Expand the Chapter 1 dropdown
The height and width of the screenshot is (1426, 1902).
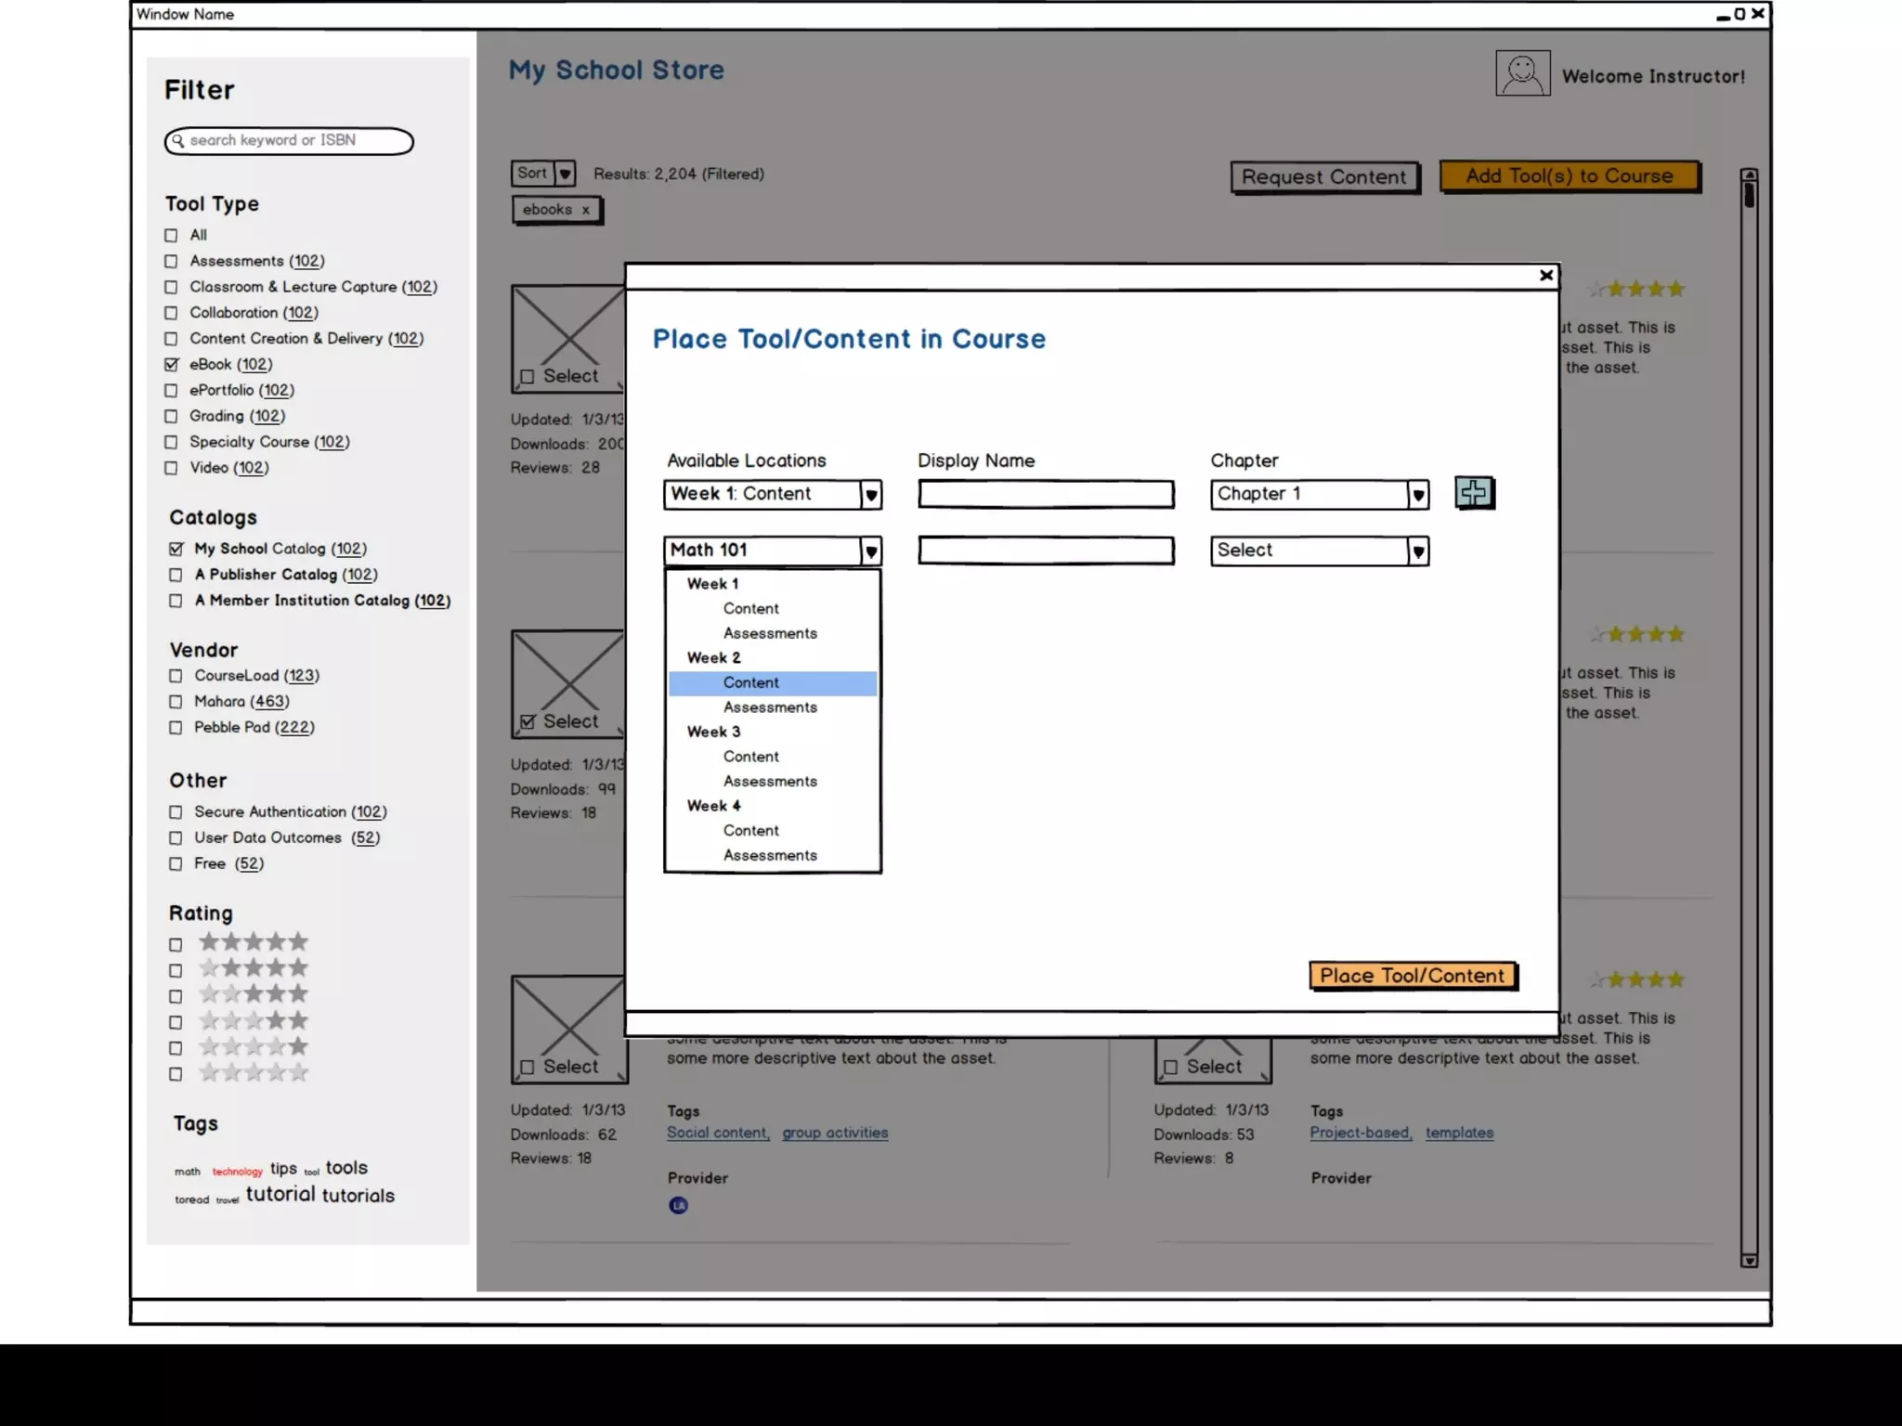coord(1417,495)
